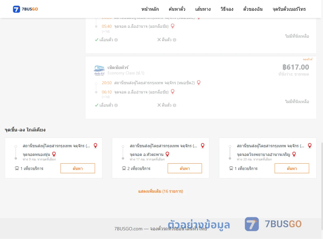The image size is (323, 239).
Task: Select ไม่มีที่นั่งเหลือ in the เชิดชัยทัวร์ card
Action: (x=297, y=102)
